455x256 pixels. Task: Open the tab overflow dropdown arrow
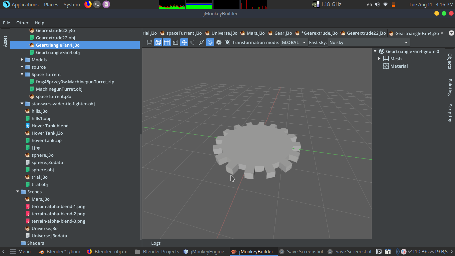[451, 33]
